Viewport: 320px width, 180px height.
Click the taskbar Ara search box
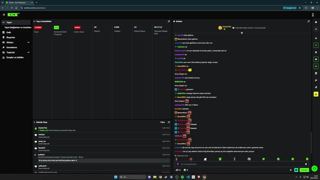[133, 177]
